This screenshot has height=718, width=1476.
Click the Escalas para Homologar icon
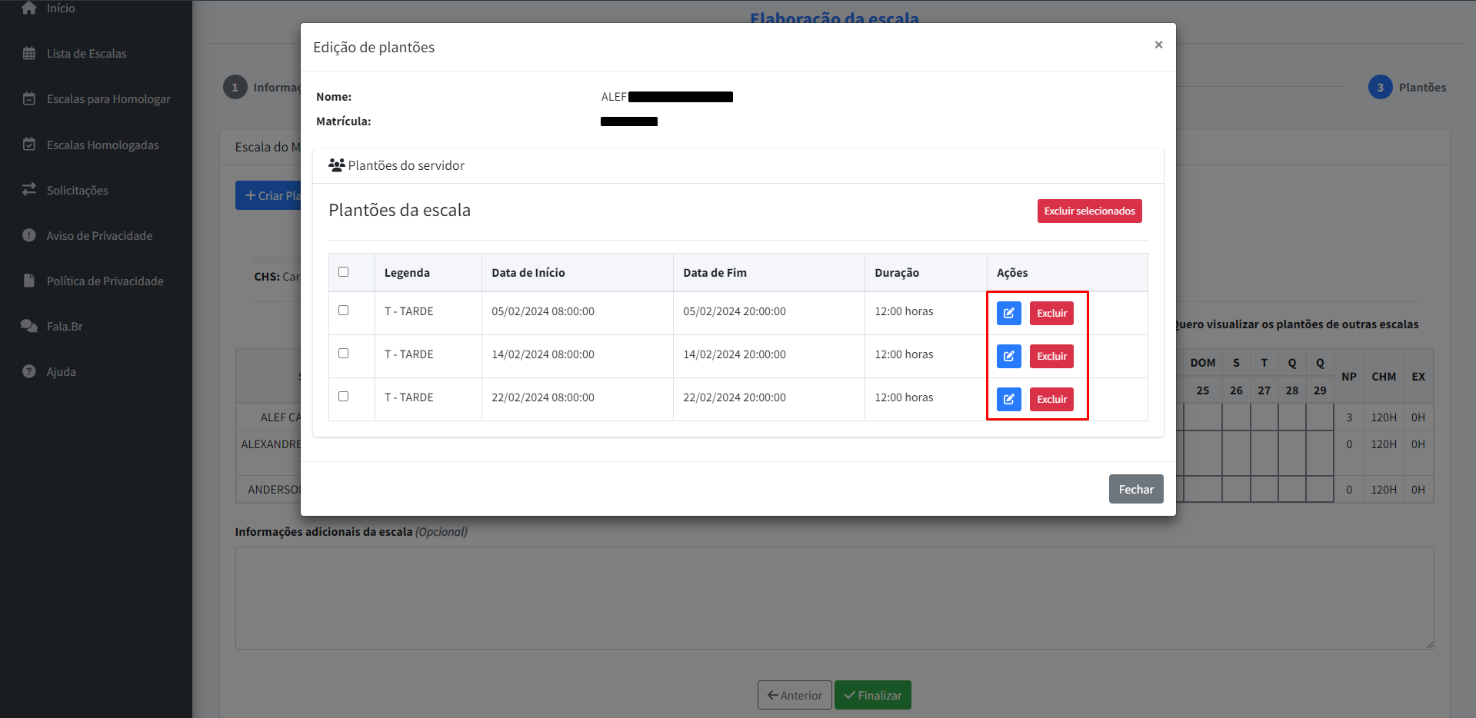(x=29, y=99)
